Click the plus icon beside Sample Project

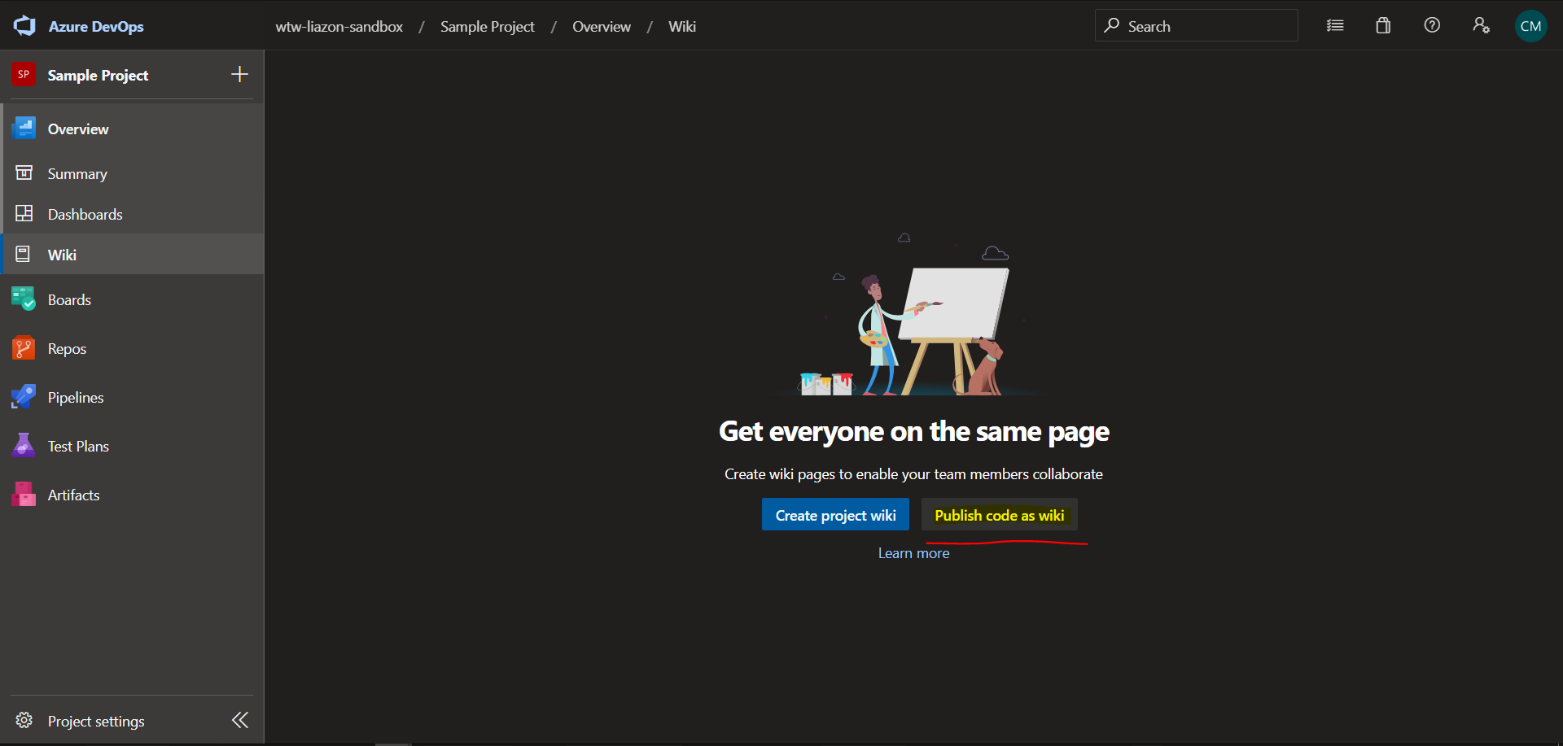pyautogui.click(x=239, y=75)
